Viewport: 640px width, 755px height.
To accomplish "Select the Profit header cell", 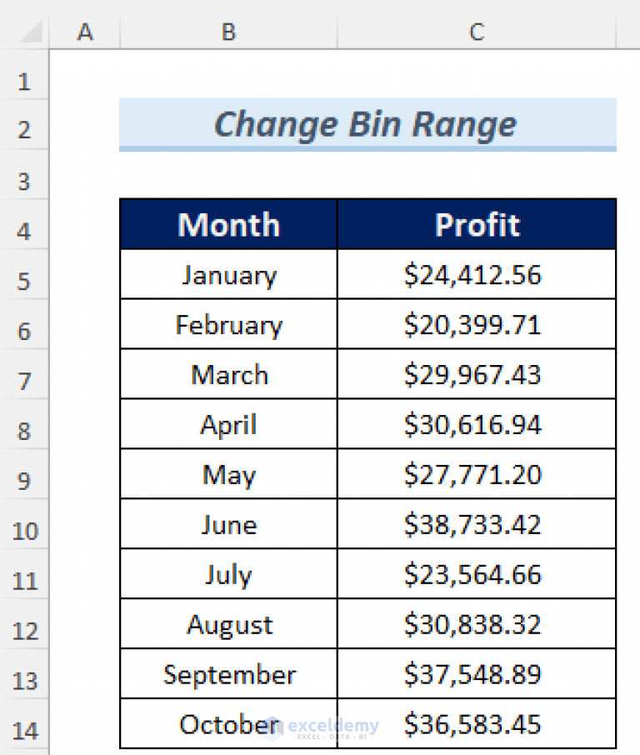I will pos(476,224).
